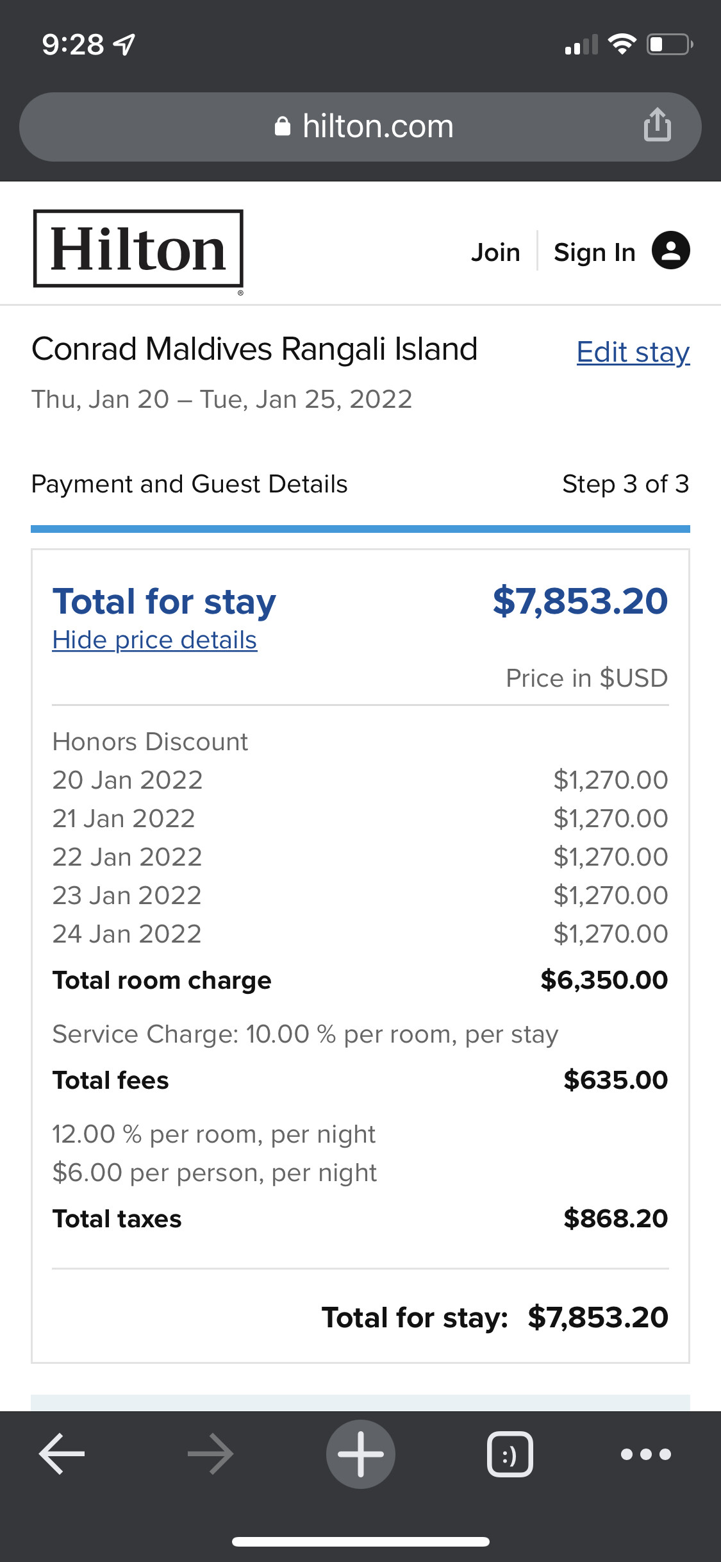This screenshot has width=721, height=1562.
Task: Tap the padlock security icon
Action: [283, 126]
